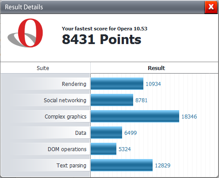Click the Rendering result bar
The width and height of the screenshot is (219, 178).
coord(117,84)
